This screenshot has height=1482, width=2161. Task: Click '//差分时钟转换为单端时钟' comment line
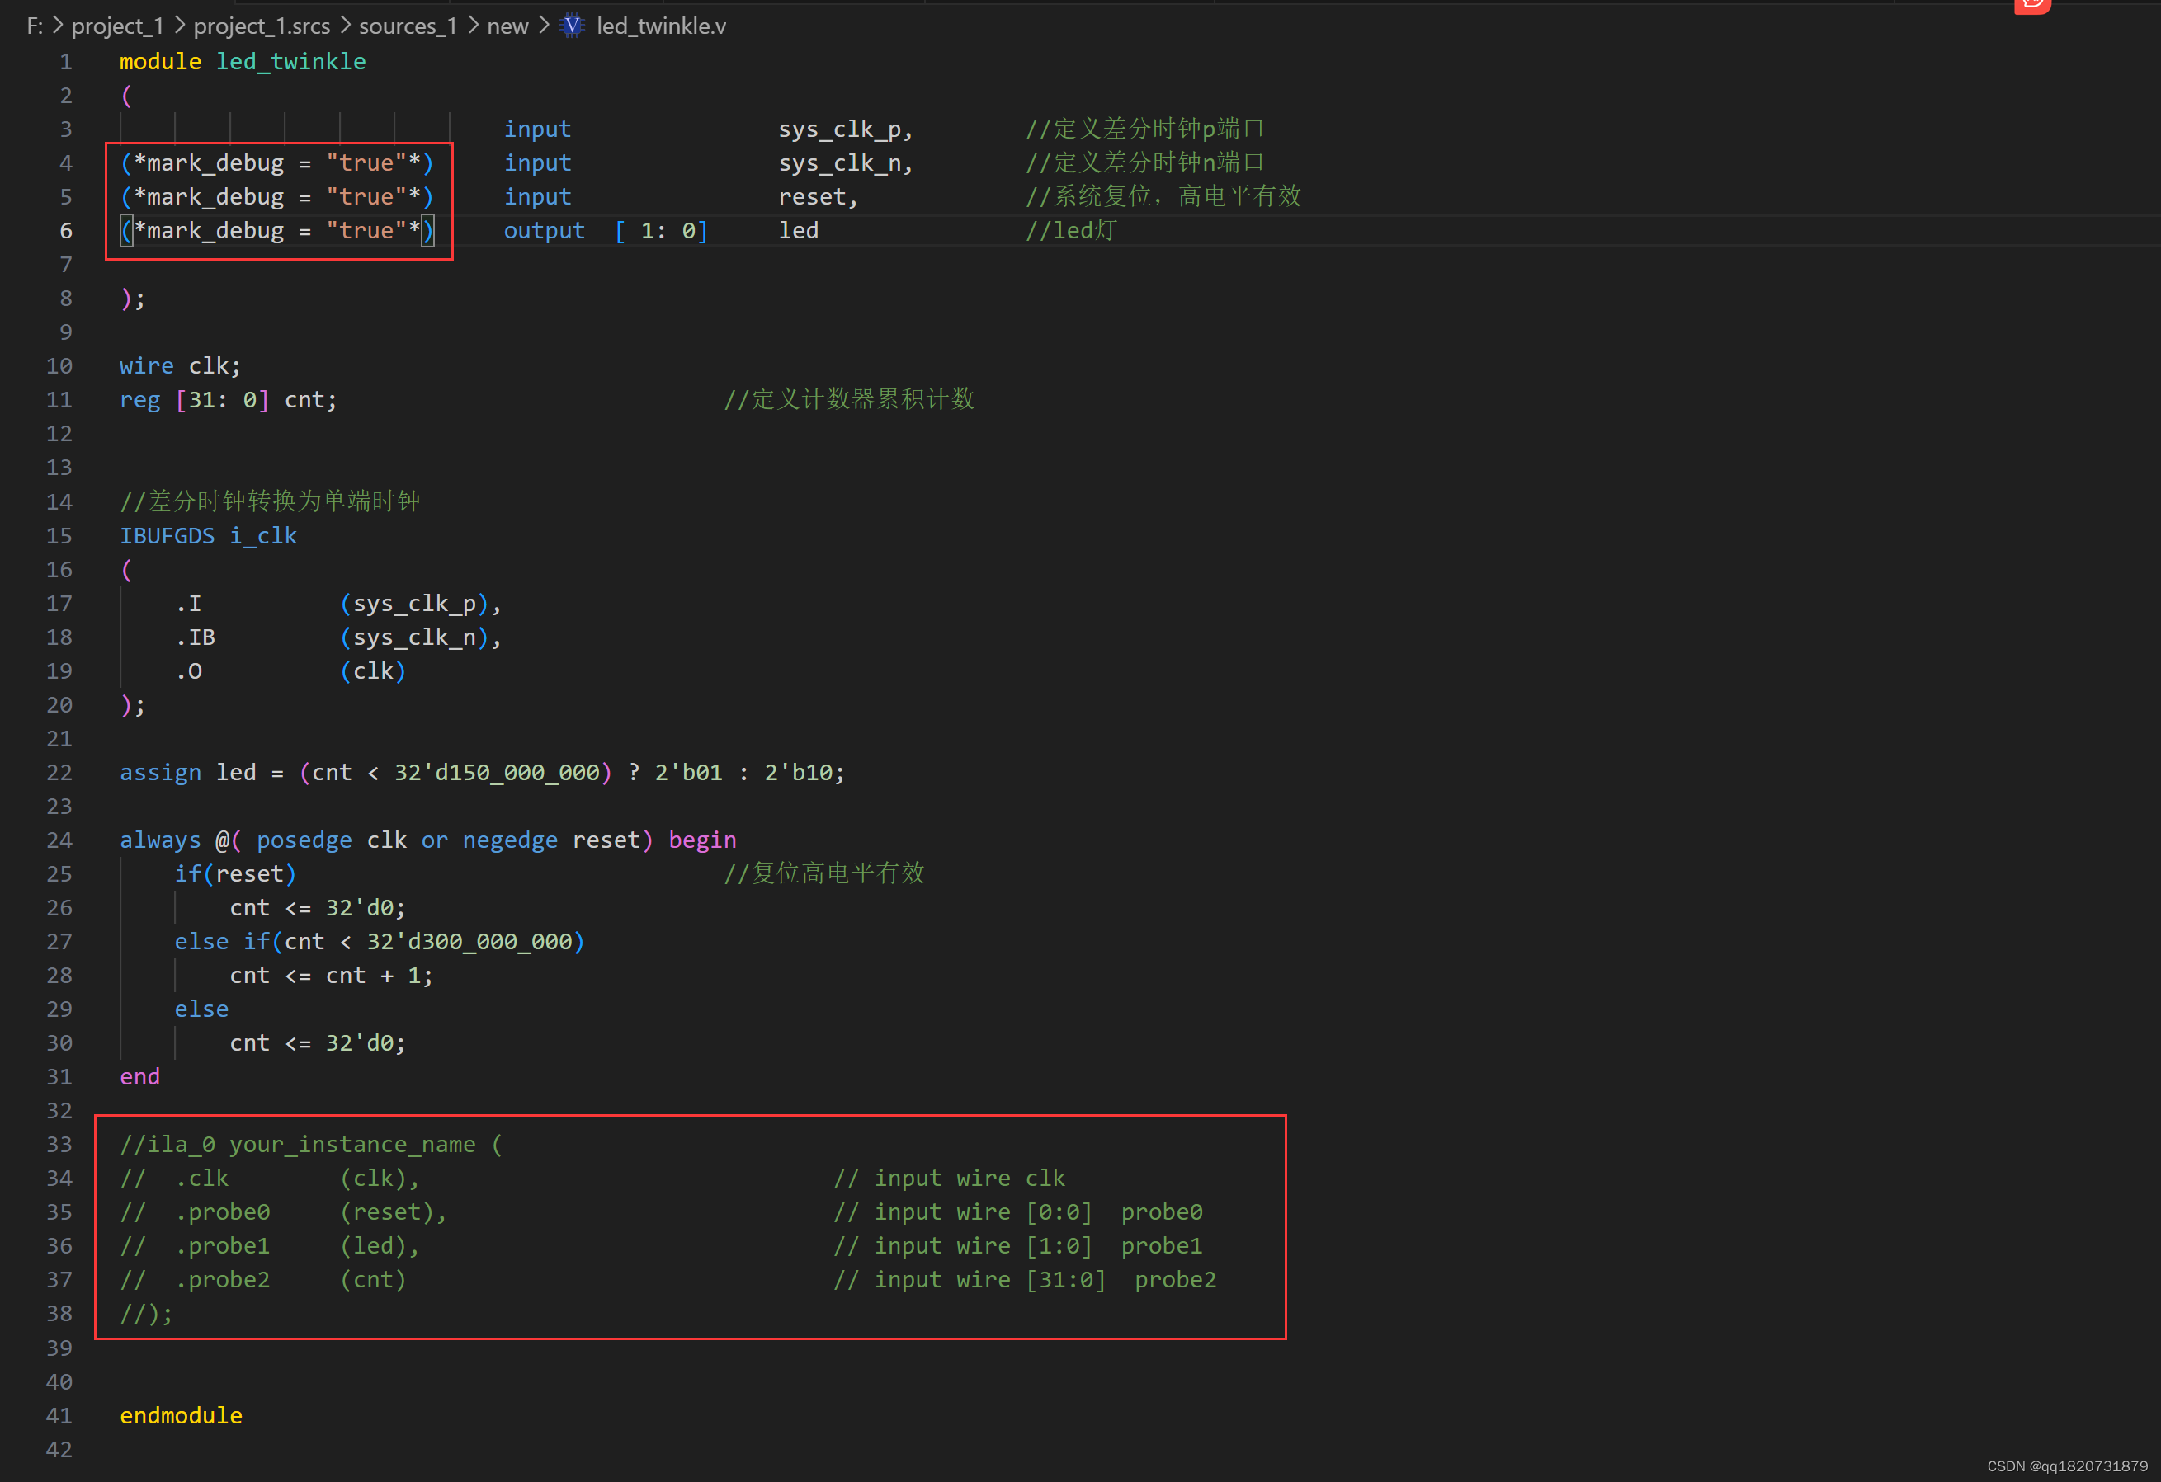point(270,501)
